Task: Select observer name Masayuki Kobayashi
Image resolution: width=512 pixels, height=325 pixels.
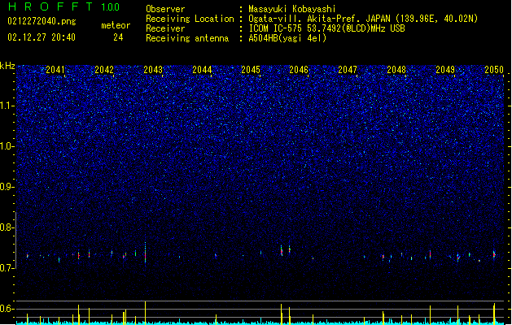Action: pos(292,9)
